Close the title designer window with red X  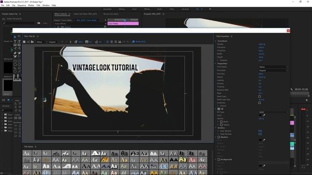pyautogui.click(x=288, y=31)
